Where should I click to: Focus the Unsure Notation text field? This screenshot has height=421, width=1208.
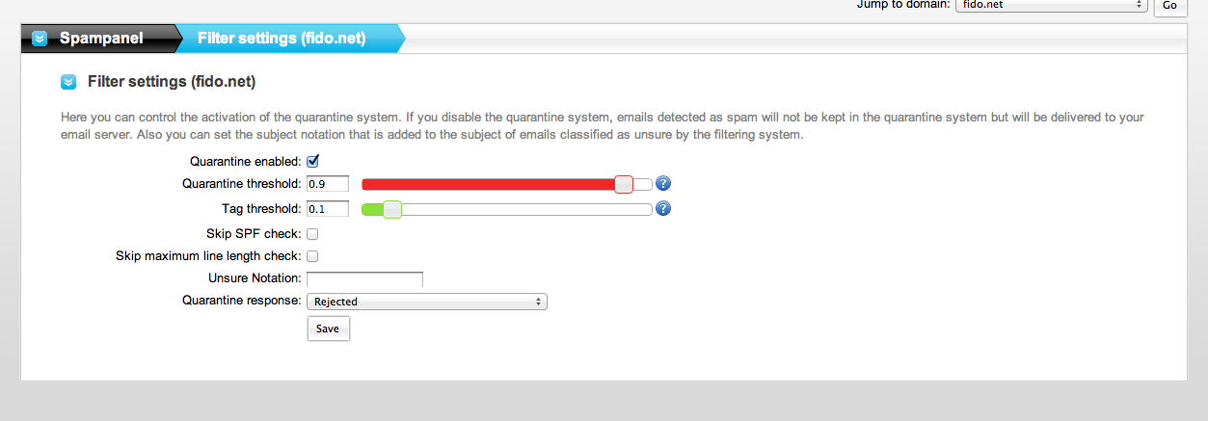point(364,279)
